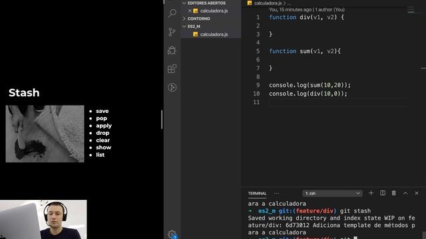Switch to the TERMINAL panel tab
This screenshot has height=239, width=426.
(x=257, y=193)
